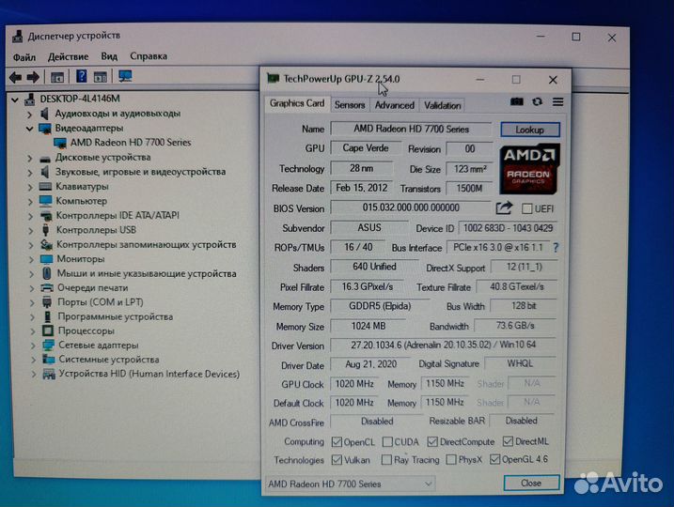Click the GPU-Z refresh icon
Screen dimensions: 674x507
click(538, 101)
